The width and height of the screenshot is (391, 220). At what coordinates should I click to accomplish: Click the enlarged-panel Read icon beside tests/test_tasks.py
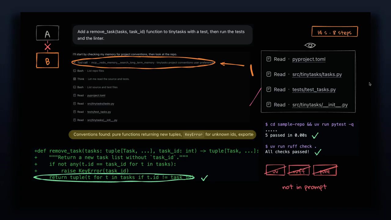(x=269, y=90)
